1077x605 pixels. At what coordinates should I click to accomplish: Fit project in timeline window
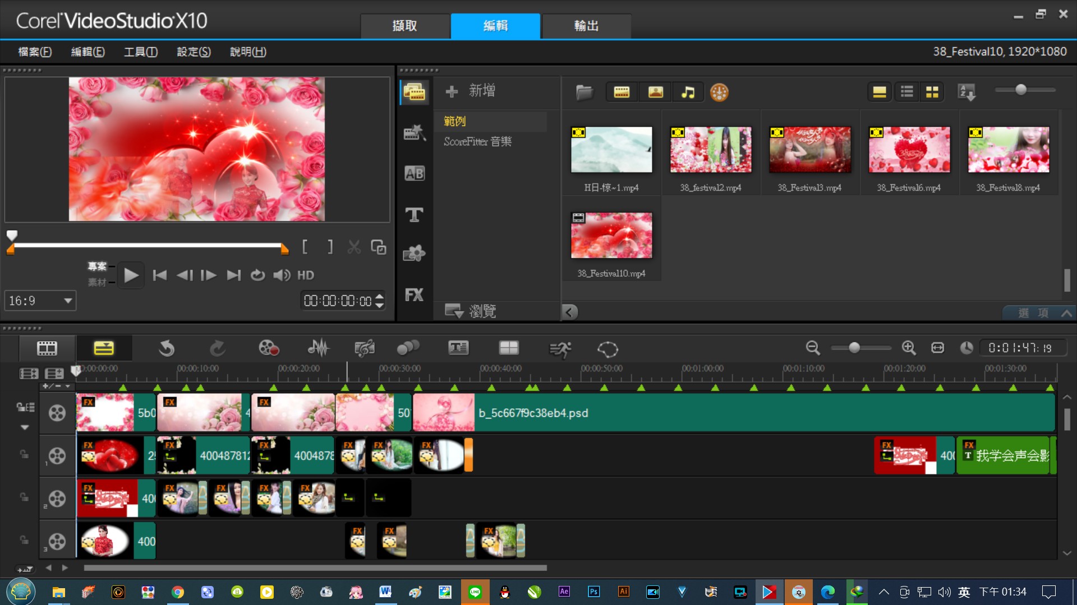point(937,348)
